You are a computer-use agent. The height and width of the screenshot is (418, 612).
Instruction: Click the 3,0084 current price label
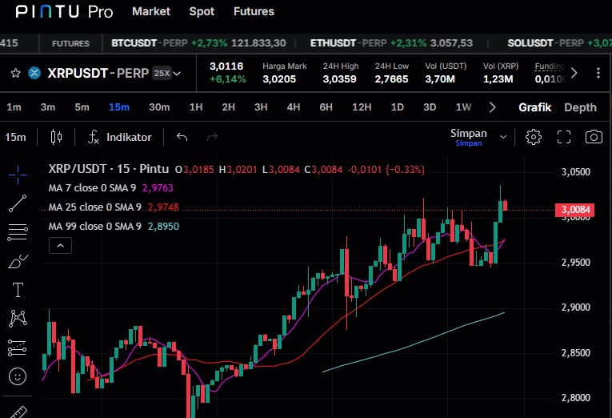pyautogui.click(x=575, y=210)
